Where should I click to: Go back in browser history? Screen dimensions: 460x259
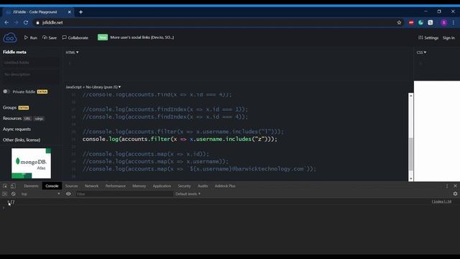(6, 22)
